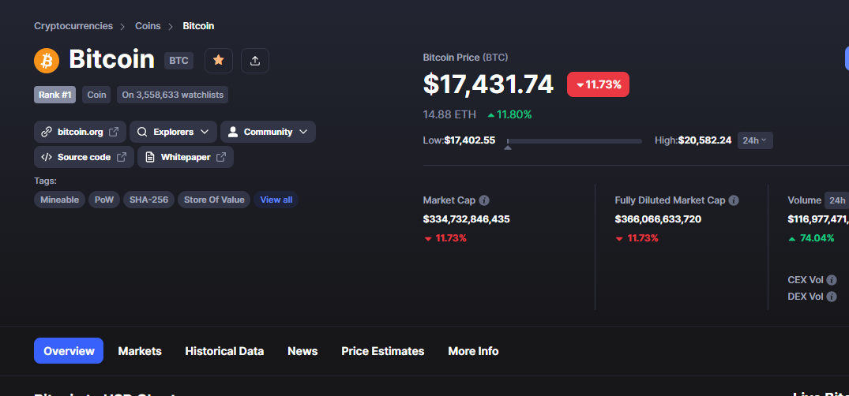The height and width of the screenshot is (396, 849).
Task: Click the low-high price range slider
Action: click(574, 141)
